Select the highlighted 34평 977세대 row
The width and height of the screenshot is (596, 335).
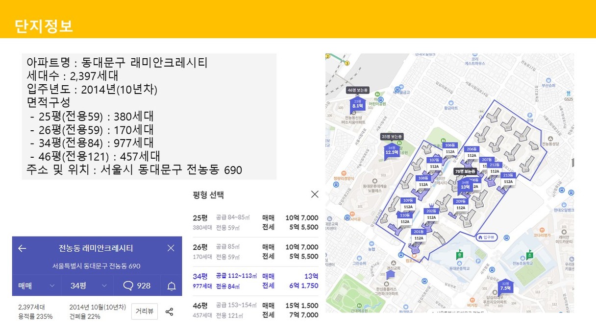tap(256, 281)
